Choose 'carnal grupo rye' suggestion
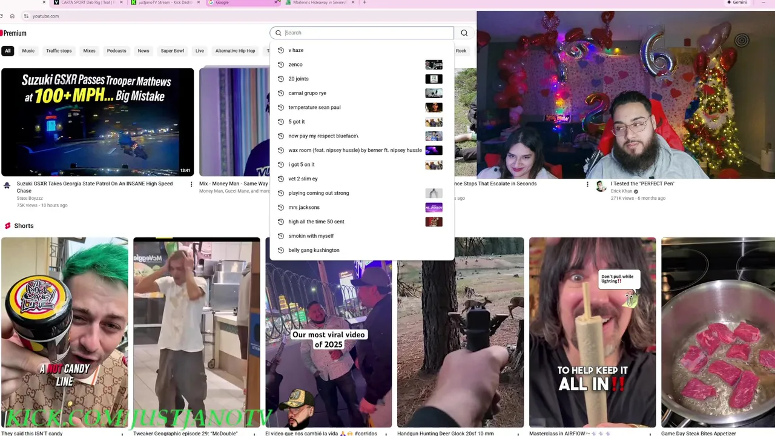 (361, 93)
